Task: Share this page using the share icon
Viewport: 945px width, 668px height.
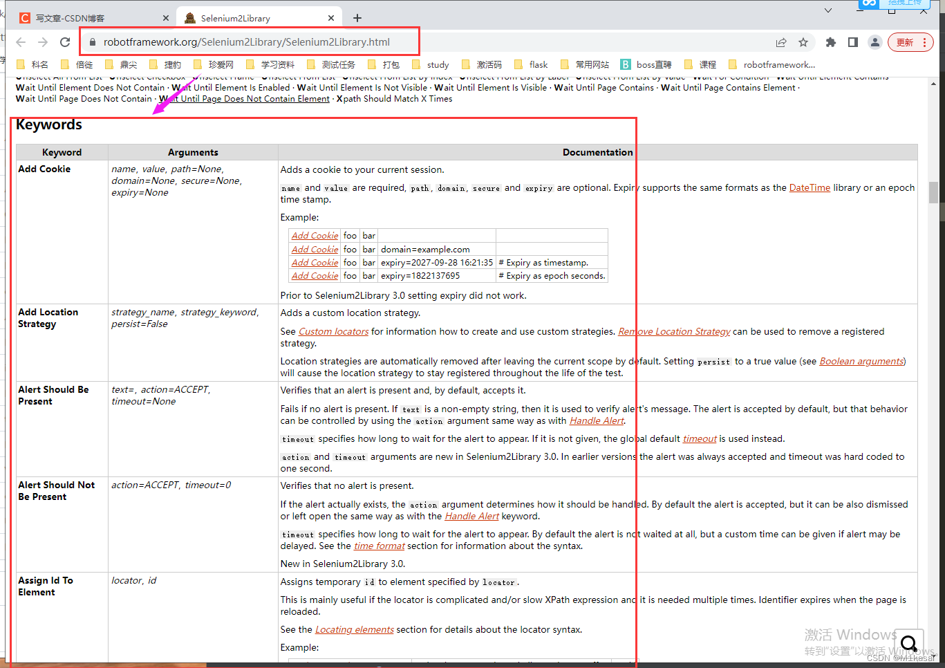Action: 781,42
